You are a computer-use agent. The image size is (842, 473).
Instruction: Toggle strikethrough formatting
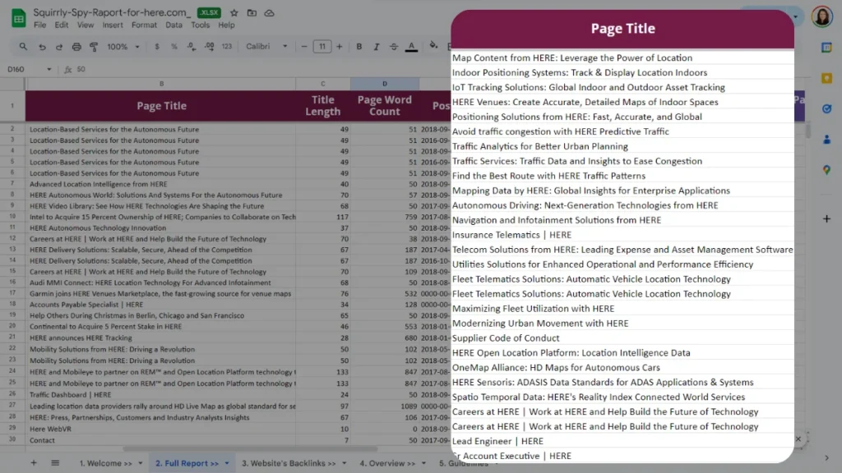pos(393,47)
